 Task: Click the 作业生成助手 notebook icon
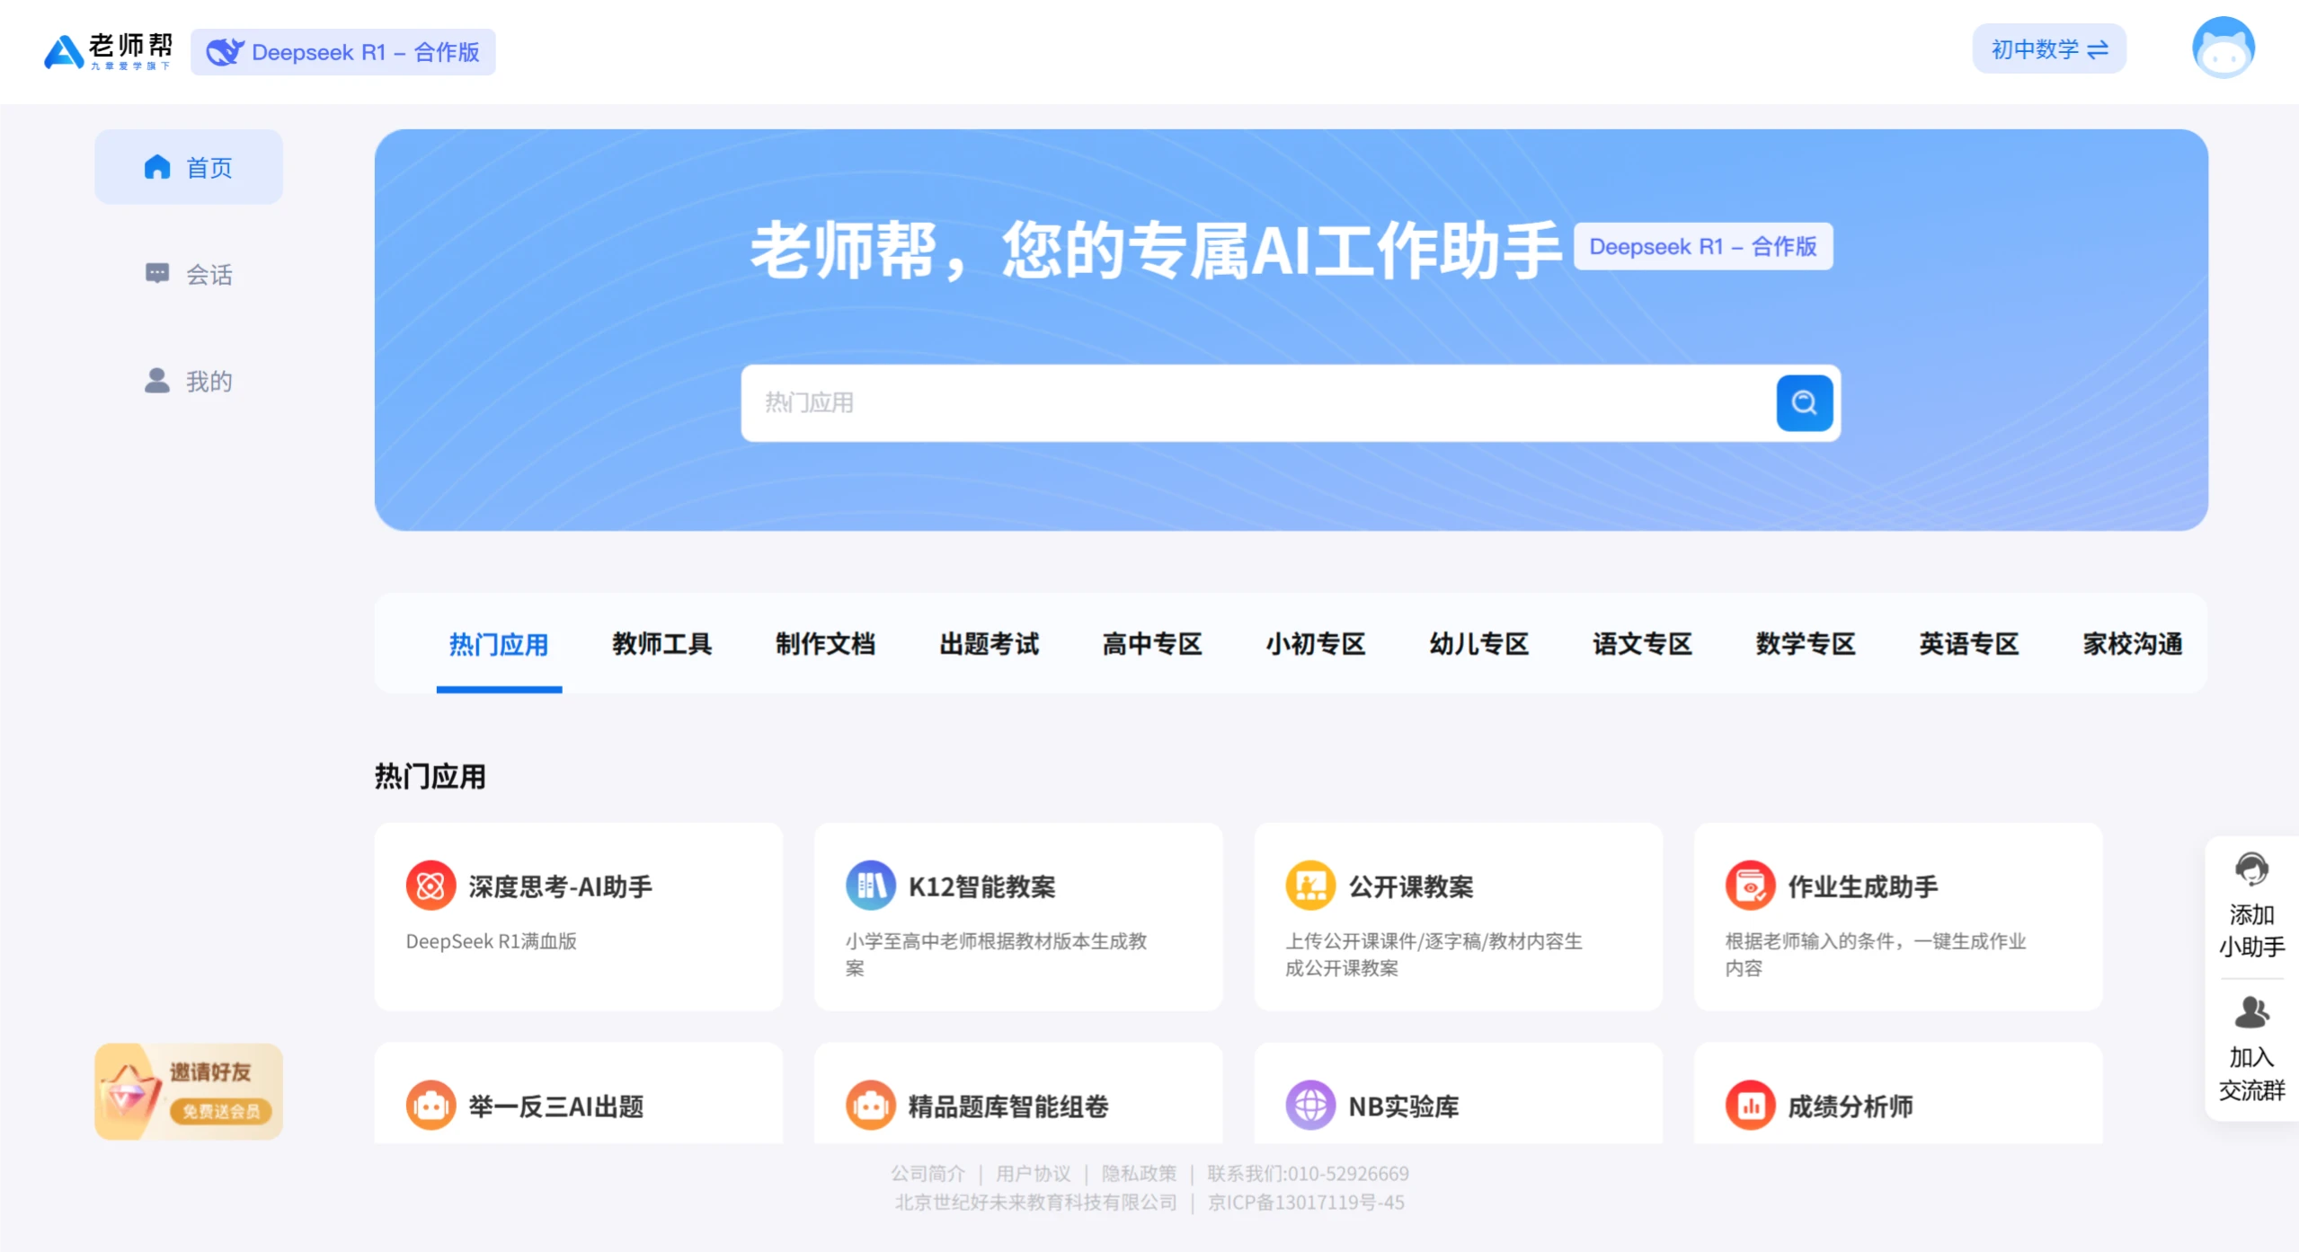pos(1751,886)
